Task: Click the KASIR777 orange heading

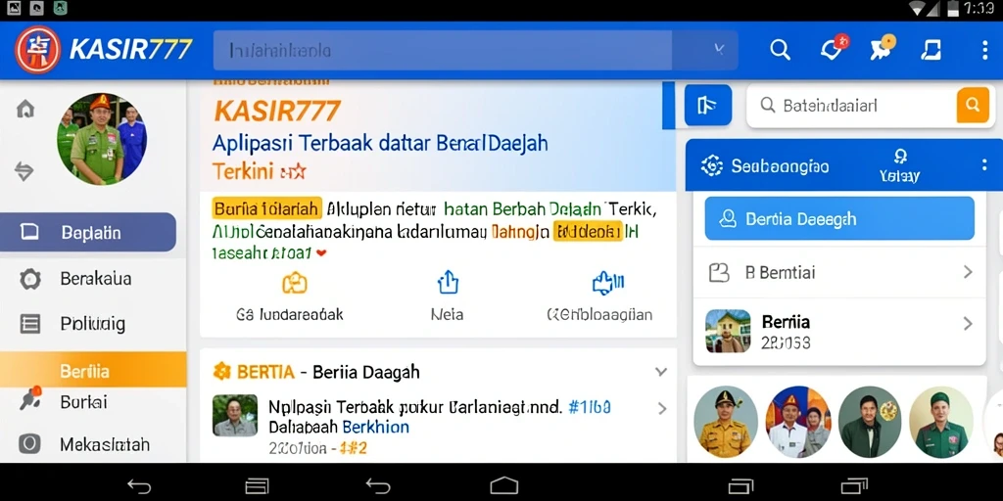Action: (x=277, y=111)
